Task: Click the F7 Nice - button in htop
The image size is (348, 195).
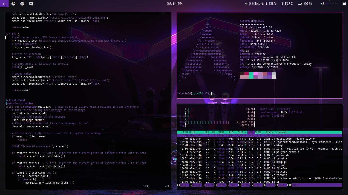Action: point(256,185)
